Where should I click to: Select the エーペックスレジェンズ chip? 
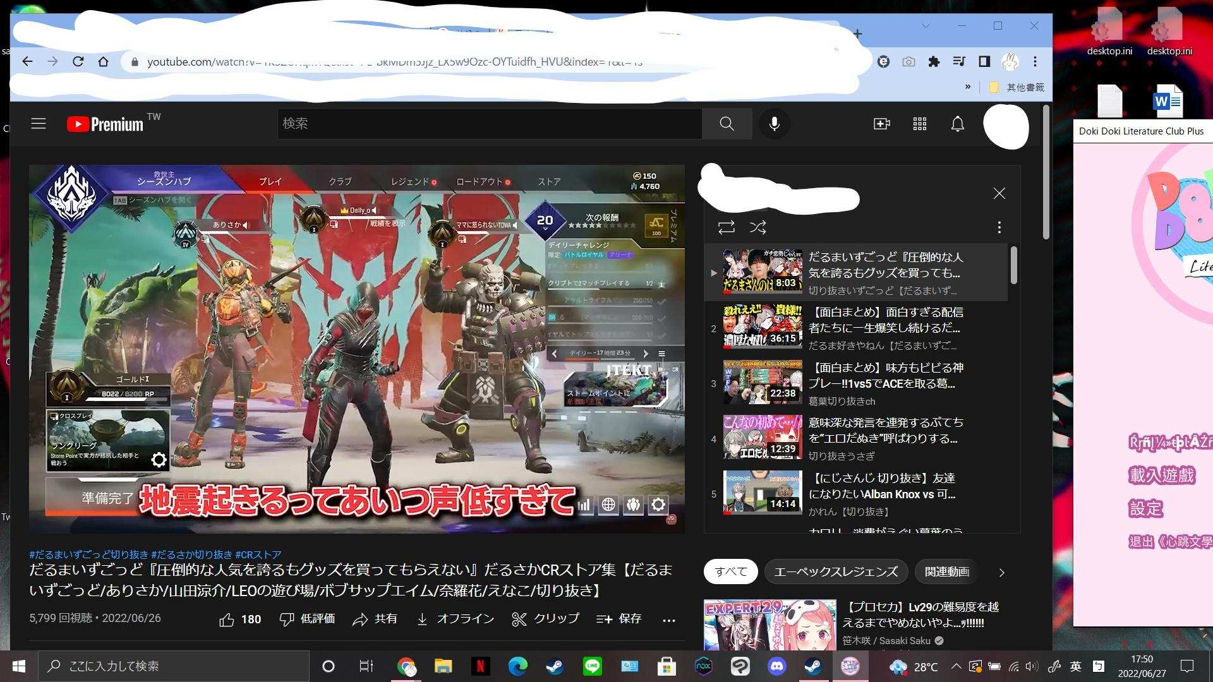835,571
